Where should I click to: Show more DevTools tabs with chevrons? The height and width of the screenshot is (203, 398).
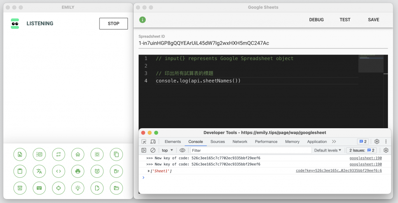334,141
